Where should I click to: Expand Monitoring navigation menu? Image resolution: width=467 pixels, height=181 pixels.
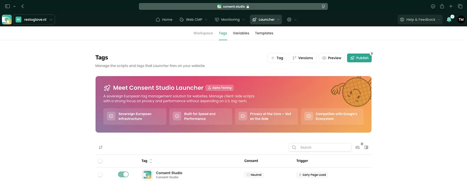click(x=230, y=19)
